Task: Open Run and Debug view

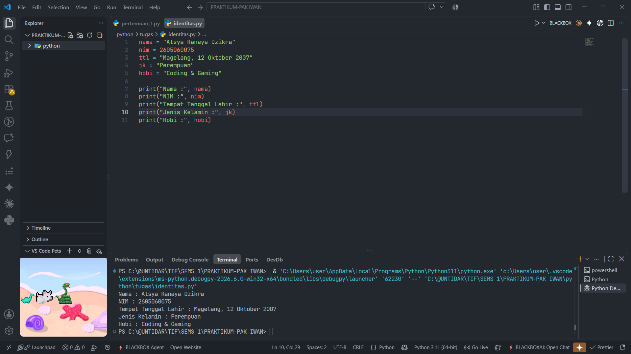Action: (9, 73)
